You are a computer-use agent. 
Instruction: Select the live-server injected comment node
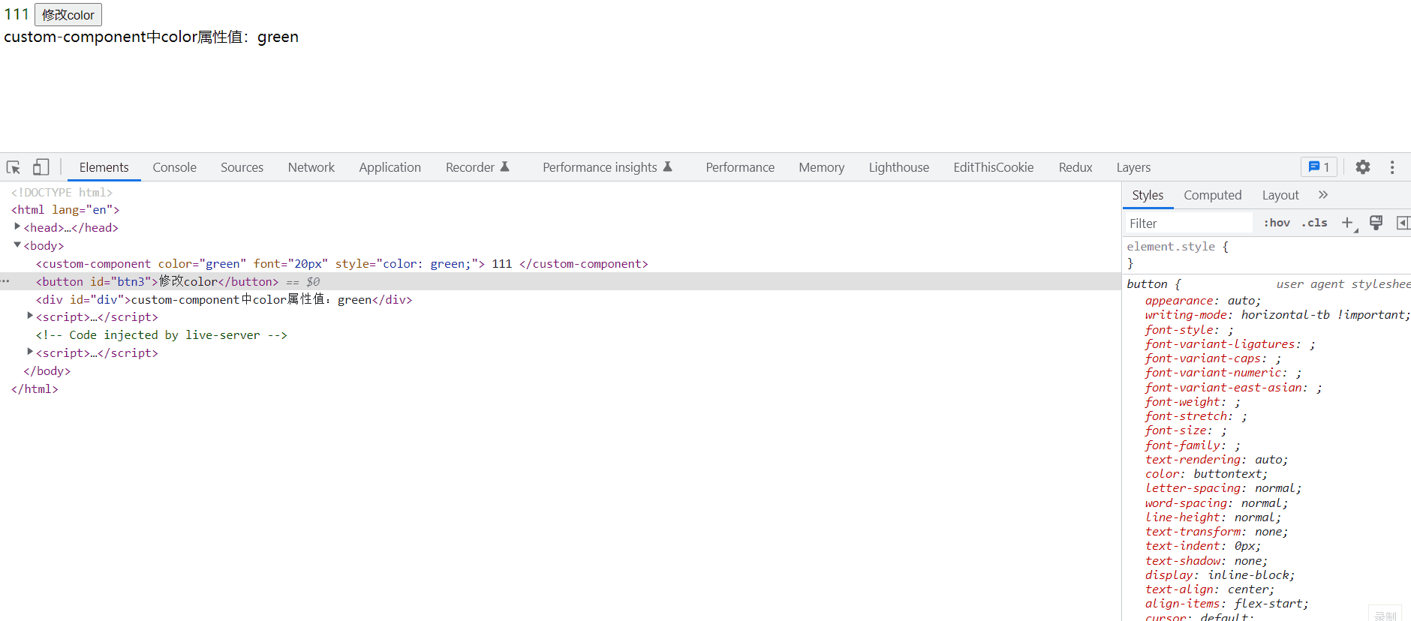[x=161, y=334]
